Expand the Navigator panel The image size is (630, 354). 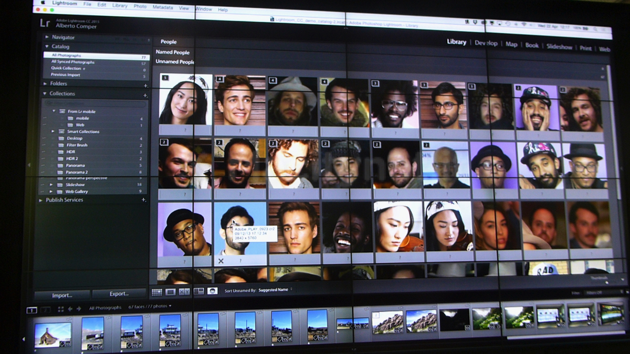pos(47,37)
